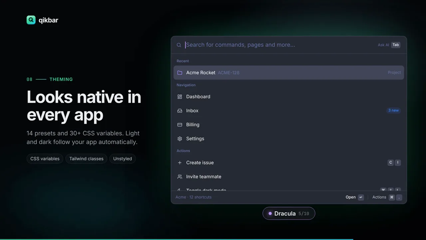Select the Settings navigation item
The width and height of the screenshot is (426, 240).
289,139
